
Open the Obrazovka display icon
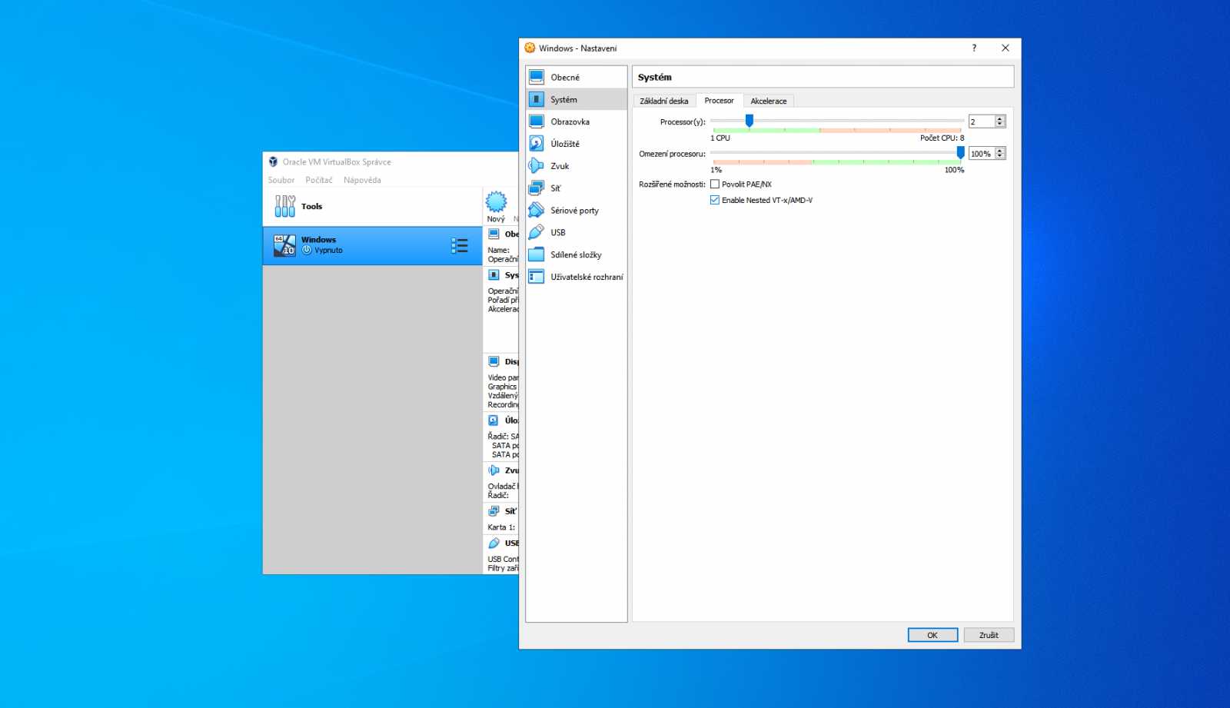[537, 121]
